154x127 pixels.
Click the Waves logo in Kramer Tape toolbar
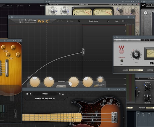click(x=47, y=4)
